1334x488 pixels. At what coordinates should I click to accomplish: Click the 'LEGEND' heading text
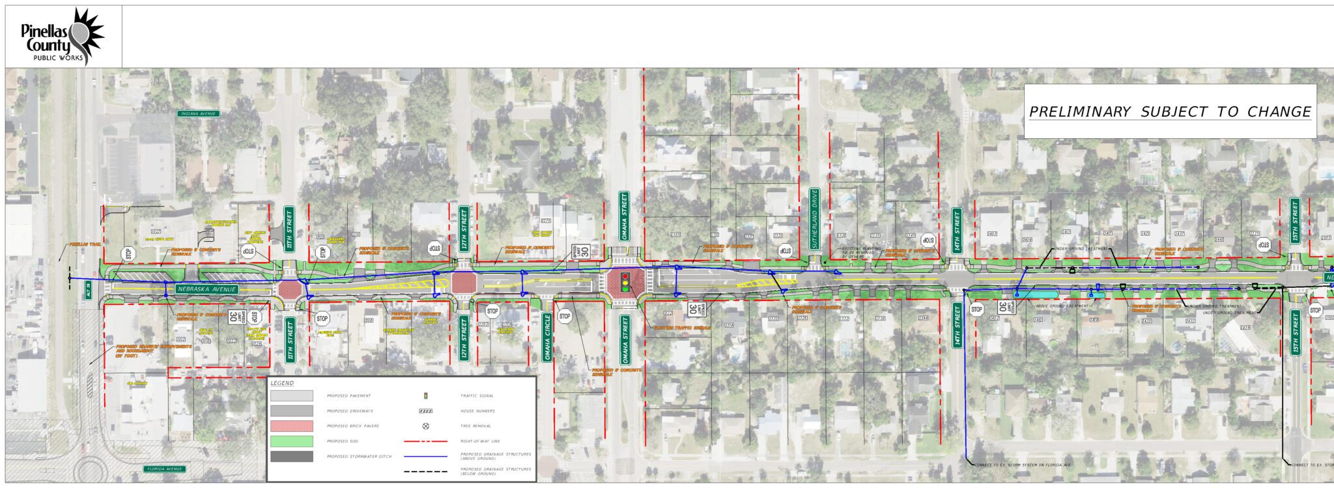(282, 383)
